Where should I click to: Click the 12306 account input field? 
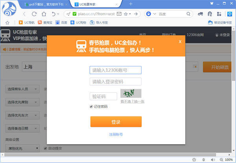[116, 70]
